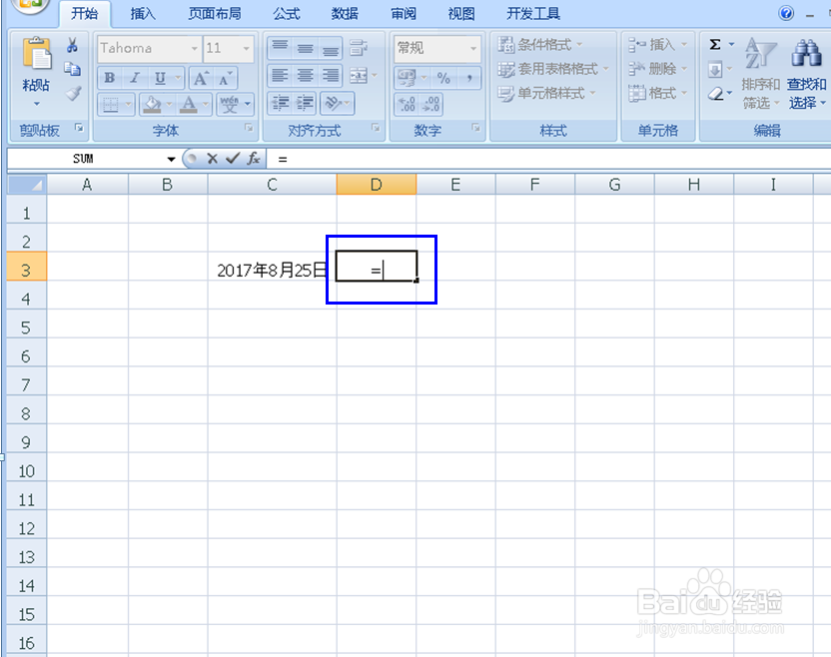Image resolution: width=831 pixels, height=657 pixels.
Task: Open the font size 11 dropdown
Action: point(247,48)
